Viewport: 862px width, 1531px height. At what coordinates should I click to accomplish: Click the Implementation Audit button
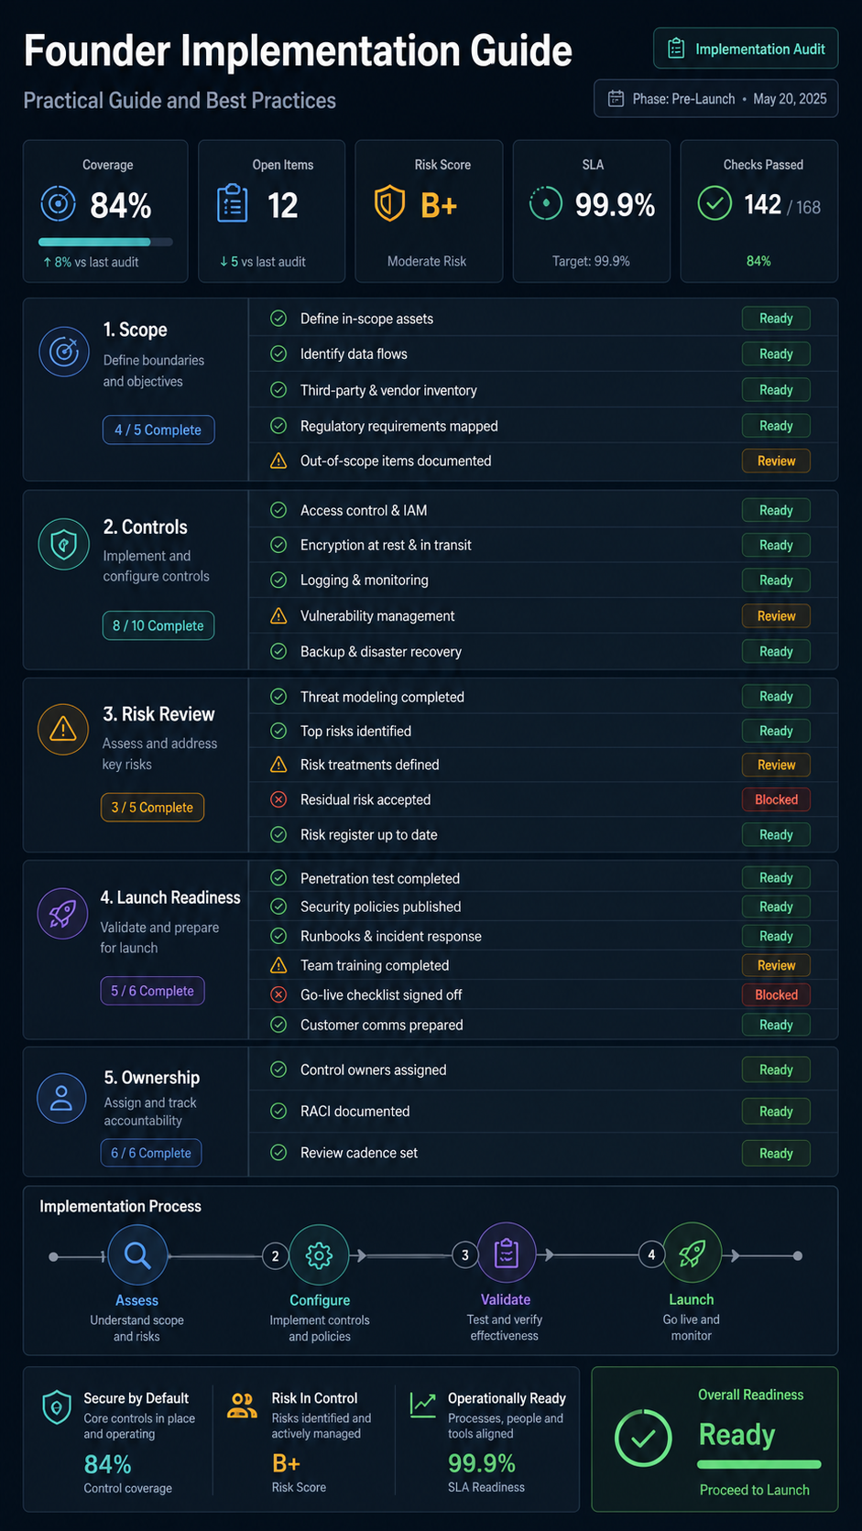746,49
